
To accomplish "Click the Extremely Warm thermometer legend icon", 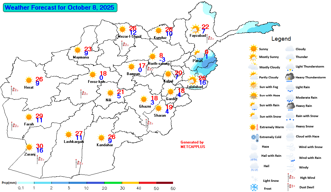I will [254, 127].
